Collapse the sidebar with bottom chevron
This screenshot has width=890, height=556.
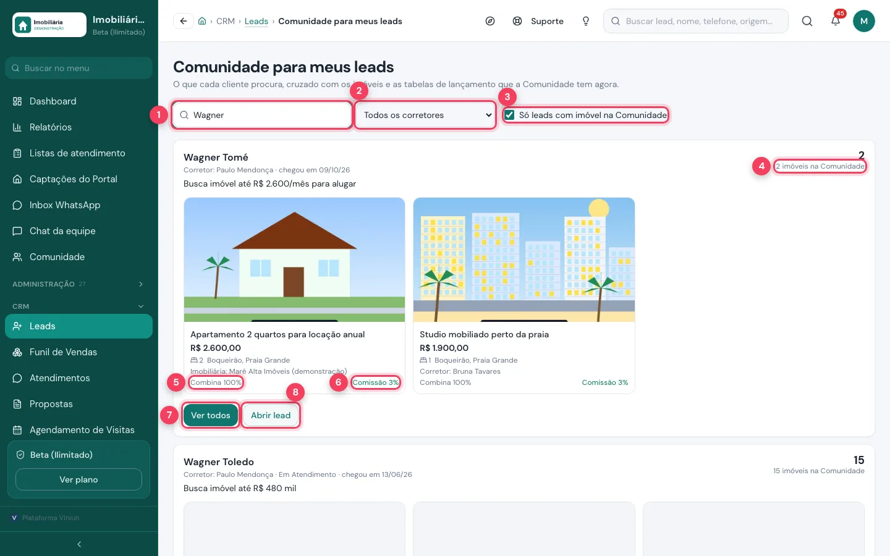[x=79, y=544]
